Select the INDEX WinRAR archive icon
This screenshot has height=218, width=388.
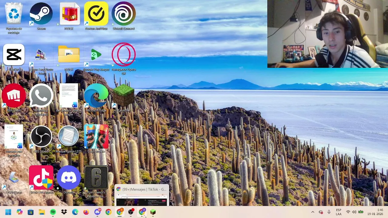[69, 16]
